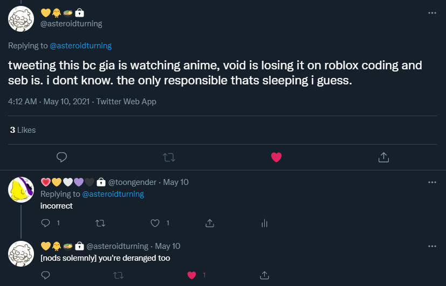446x286 pixels.
Task: Retweet the main tweet
Action: point(169,157)
